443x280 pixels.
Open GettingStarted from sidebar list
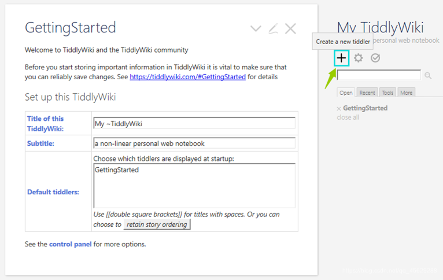pyautogui.click(x=365, y=108)
